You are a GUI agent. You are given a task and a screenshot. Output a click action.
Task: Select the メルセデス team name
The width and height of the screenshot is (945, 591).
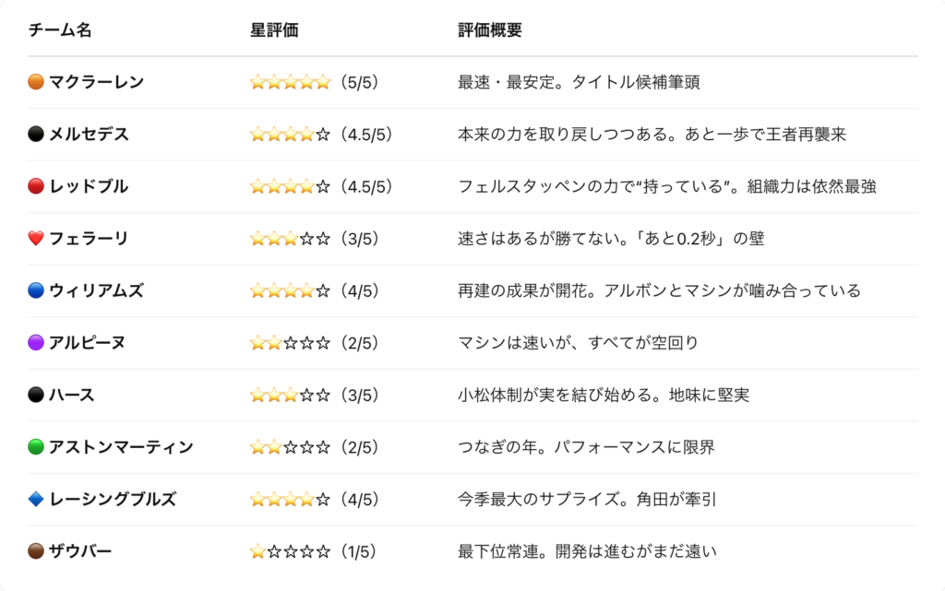tap(89, 135)
